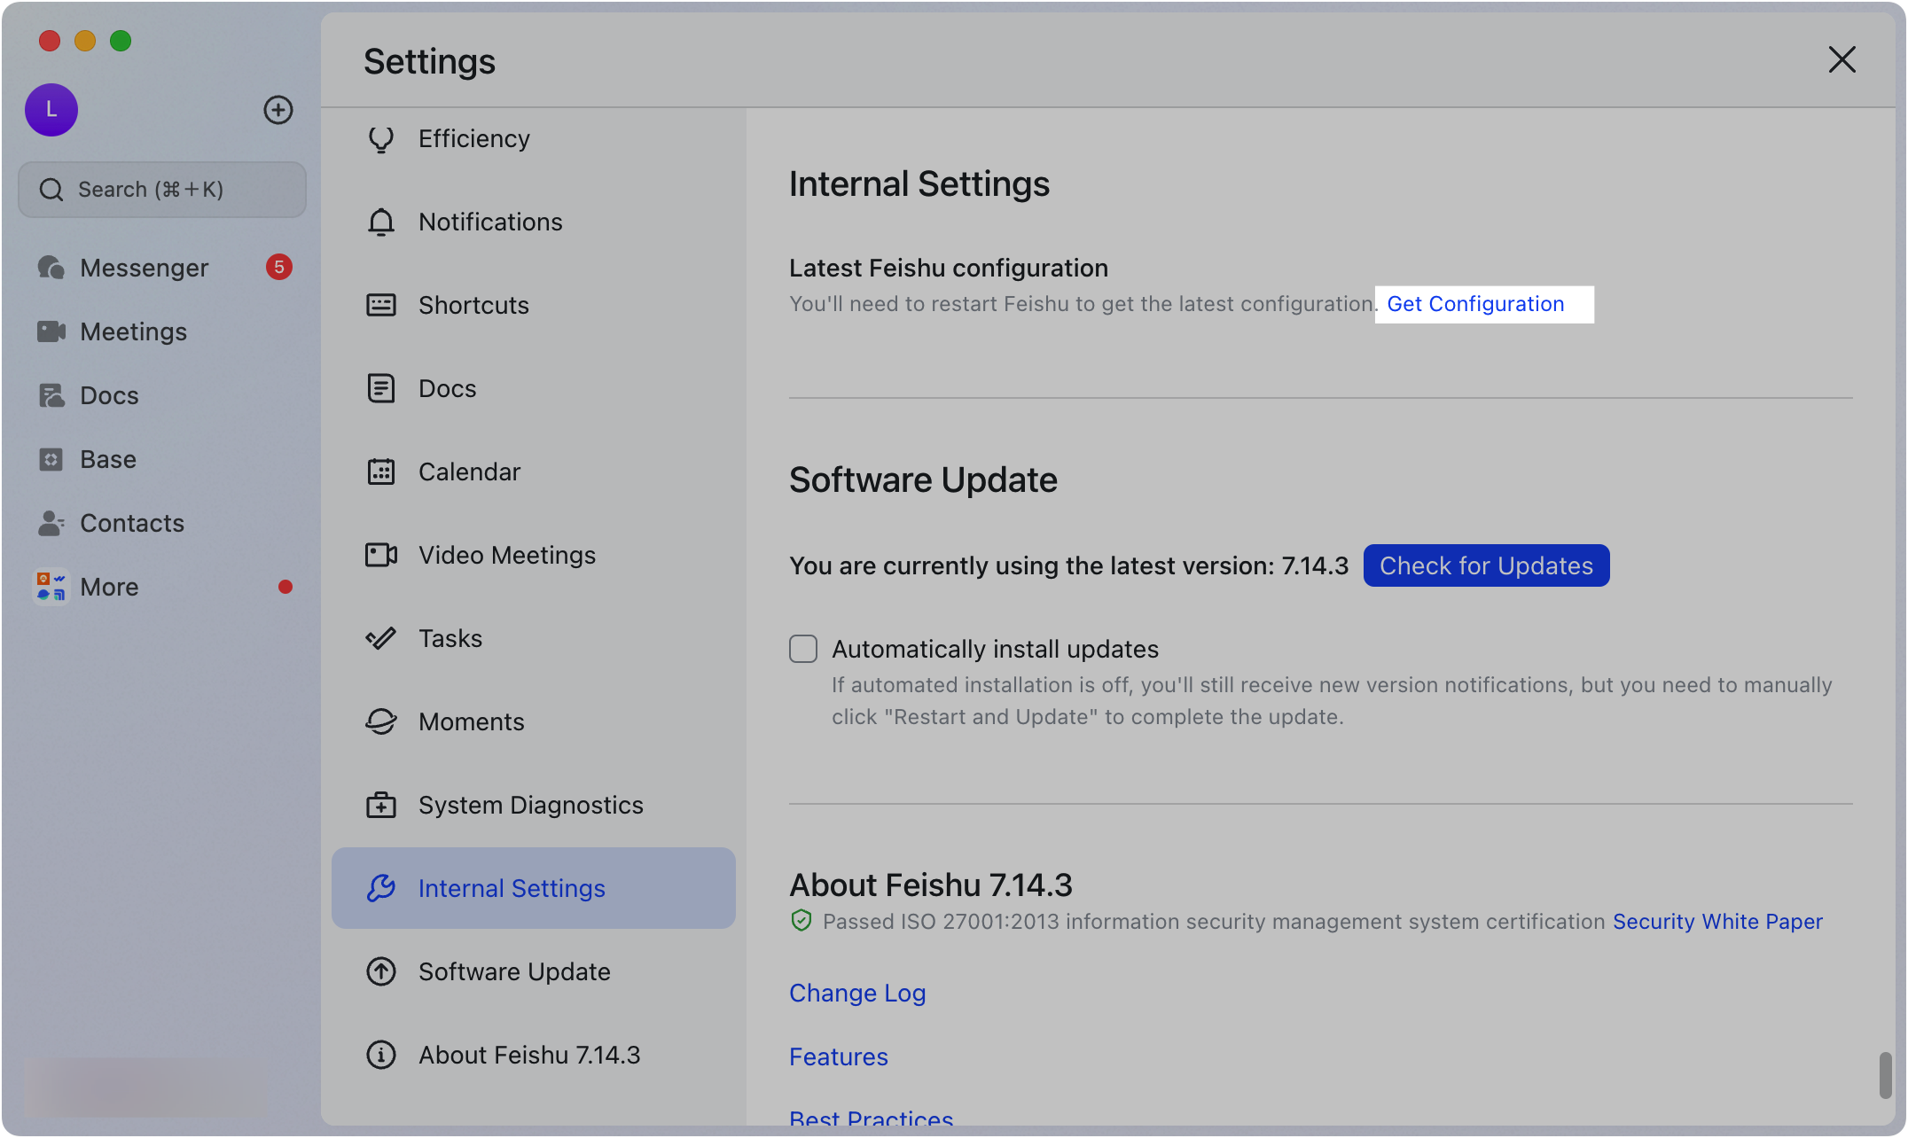Go to Video Meetings settings

click(x=534, y=555)
